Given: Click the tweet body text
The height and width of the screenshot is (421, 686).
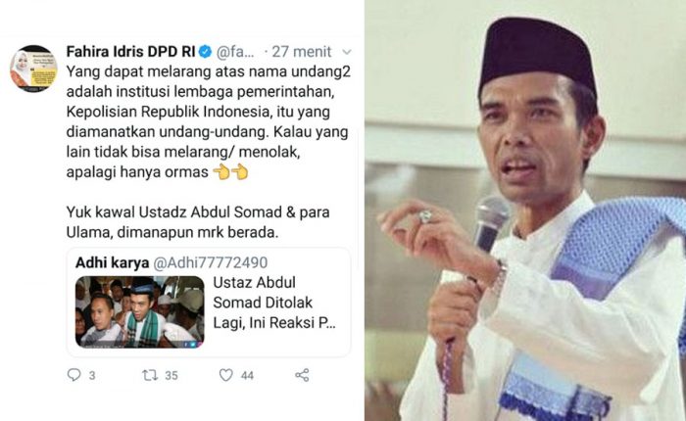Looking at the screenshot, I should (x=208, y=152).
